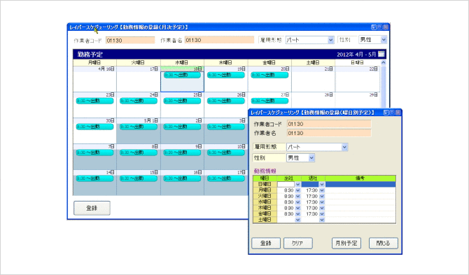The image size is (469, 275).
Task: Select the 日曜日 row label in 勤務情報 table
Action: pyautogui.click(x=265, y=185)
